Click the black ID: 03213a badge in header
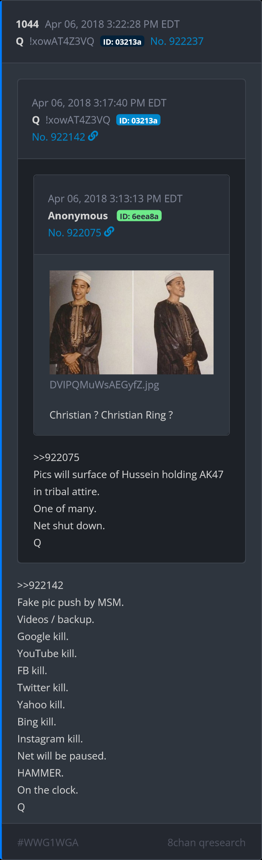Screen dimensions: 262x860 coord(122,41)
